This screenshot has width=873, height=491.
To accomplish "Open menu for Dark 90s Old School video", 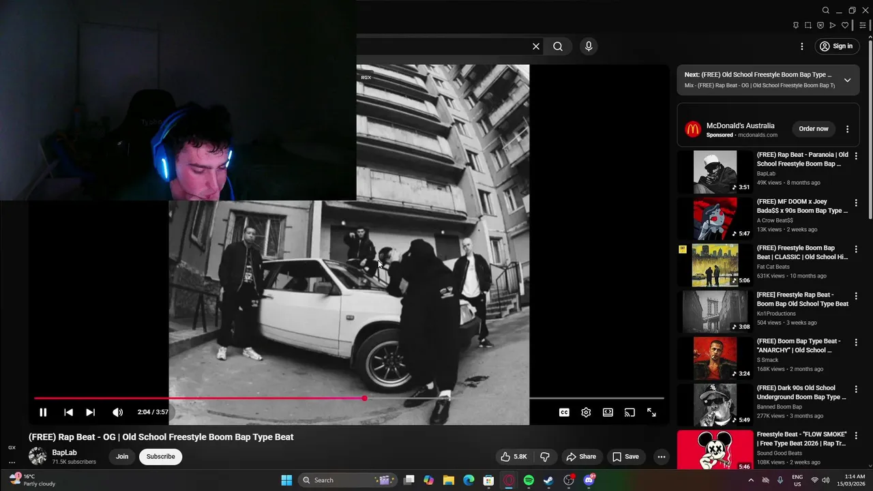I will pos(856,389).
